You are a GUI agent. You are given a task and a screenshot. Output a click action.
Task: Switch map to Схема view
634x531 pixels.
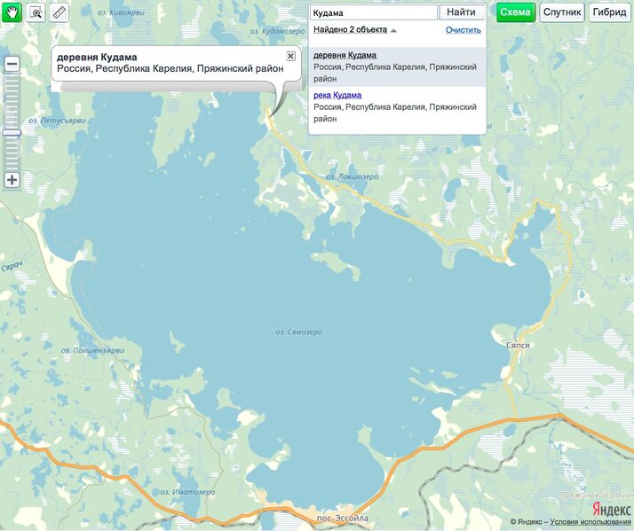[x=515, y=12]
